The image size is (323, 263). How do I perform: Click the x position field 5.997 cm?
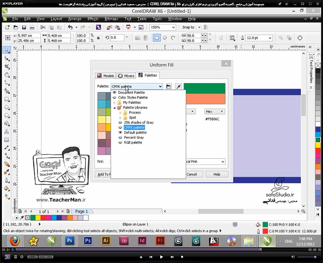click(29, 36)
